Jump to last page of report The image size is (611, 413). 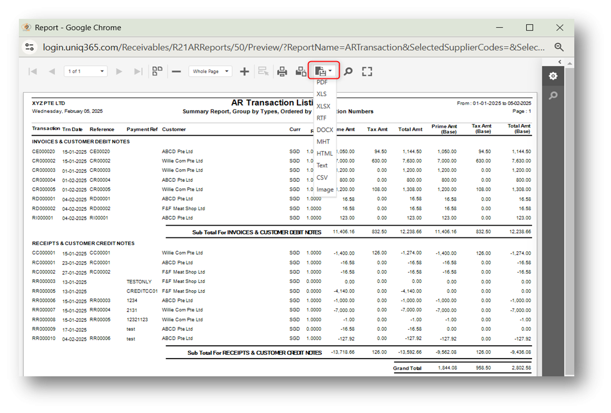click(x=138, y=71)
